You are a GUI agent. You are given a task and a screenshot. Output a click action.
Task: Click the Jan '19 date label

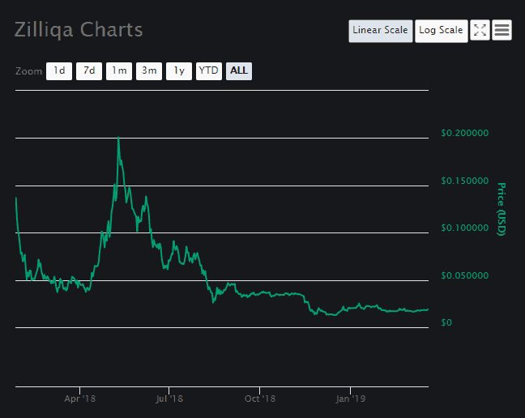tap(351, 399)
